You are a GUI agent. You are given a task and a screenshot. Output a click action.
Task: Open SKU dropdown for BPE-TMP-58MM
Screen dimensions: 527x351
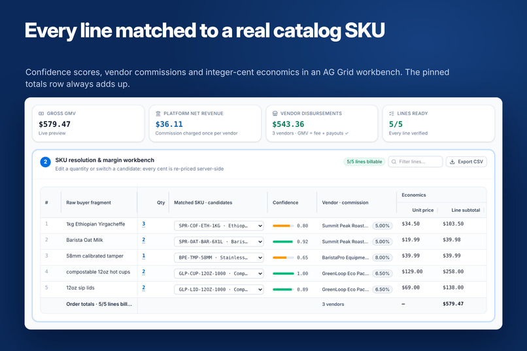point(219,258)
